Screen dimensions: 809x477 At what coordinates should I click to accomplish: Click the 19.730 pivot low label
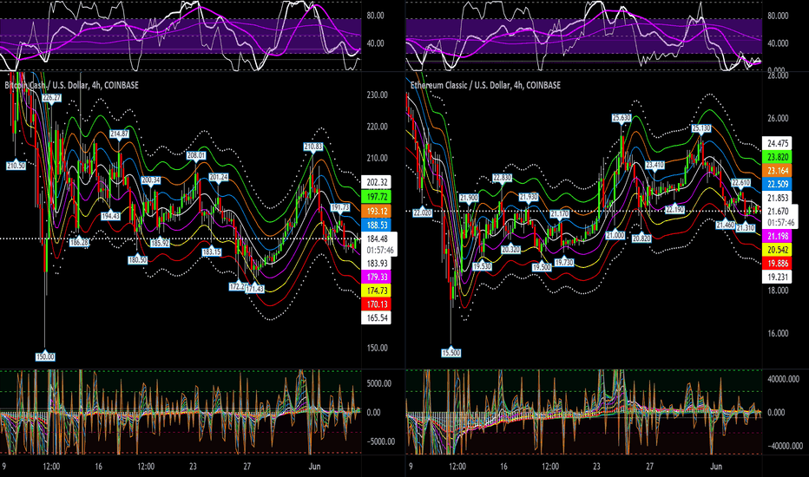pos(564,263)
